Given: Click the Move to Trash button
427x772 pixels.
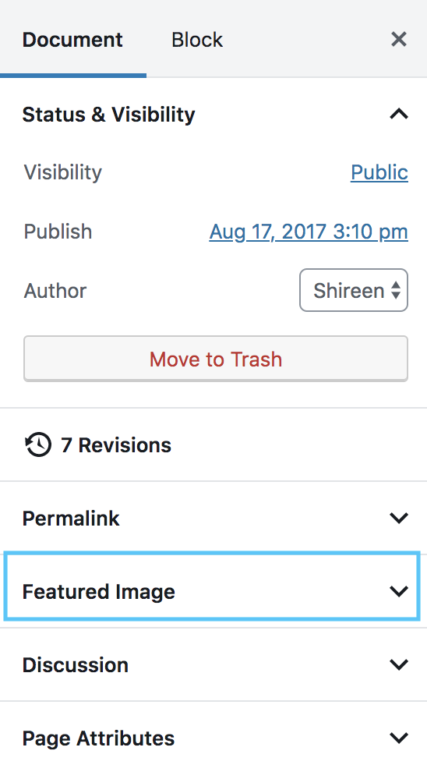Looking at the screenshot, I should click(x=216, y=359).
